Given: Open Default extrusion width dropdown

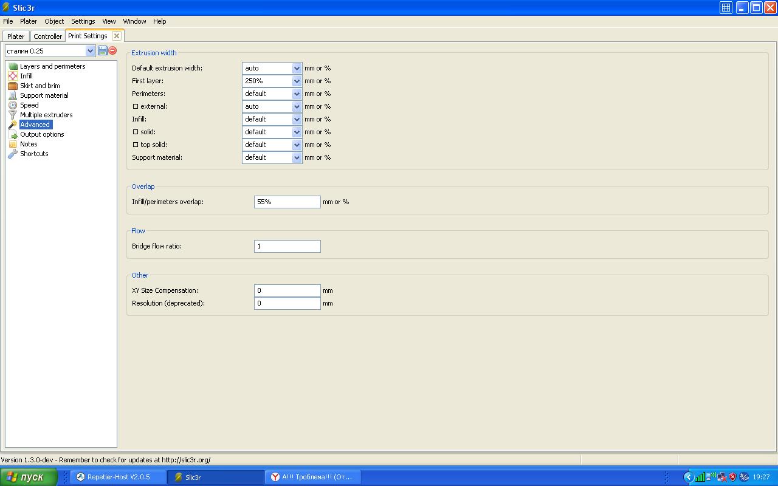Looking at the screenshot, I should pos(297,68).
